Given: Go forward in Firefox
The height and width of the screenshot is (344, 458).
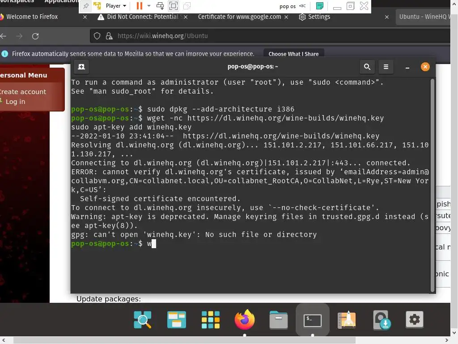Looking at the screenshot, I should pos(19,36).
